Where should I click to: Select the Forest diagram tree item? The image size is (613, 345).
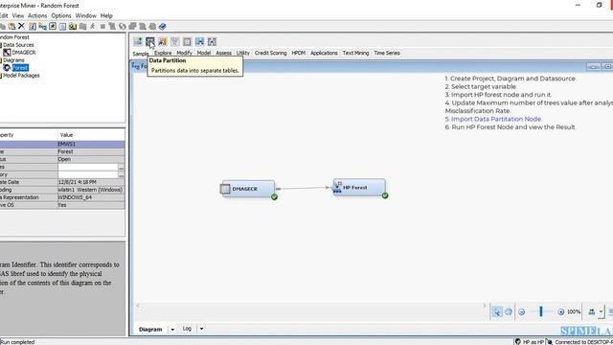[20, 68]
